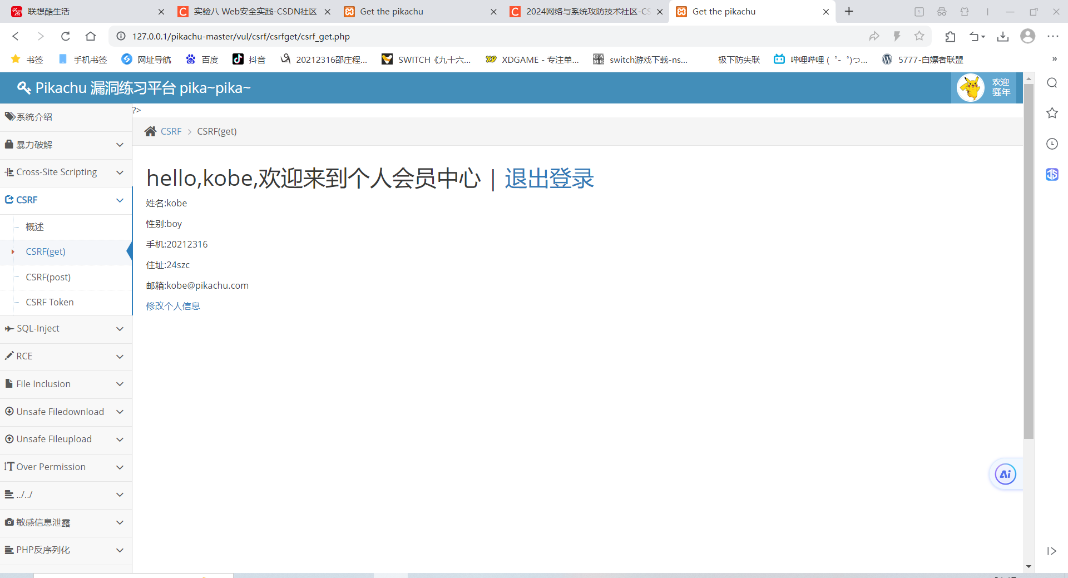Image resolution: width=1068 pixels, height=578 pixels.
Task: Open the SWITCH《九十六 bookmark
Action: coord(427,60)
